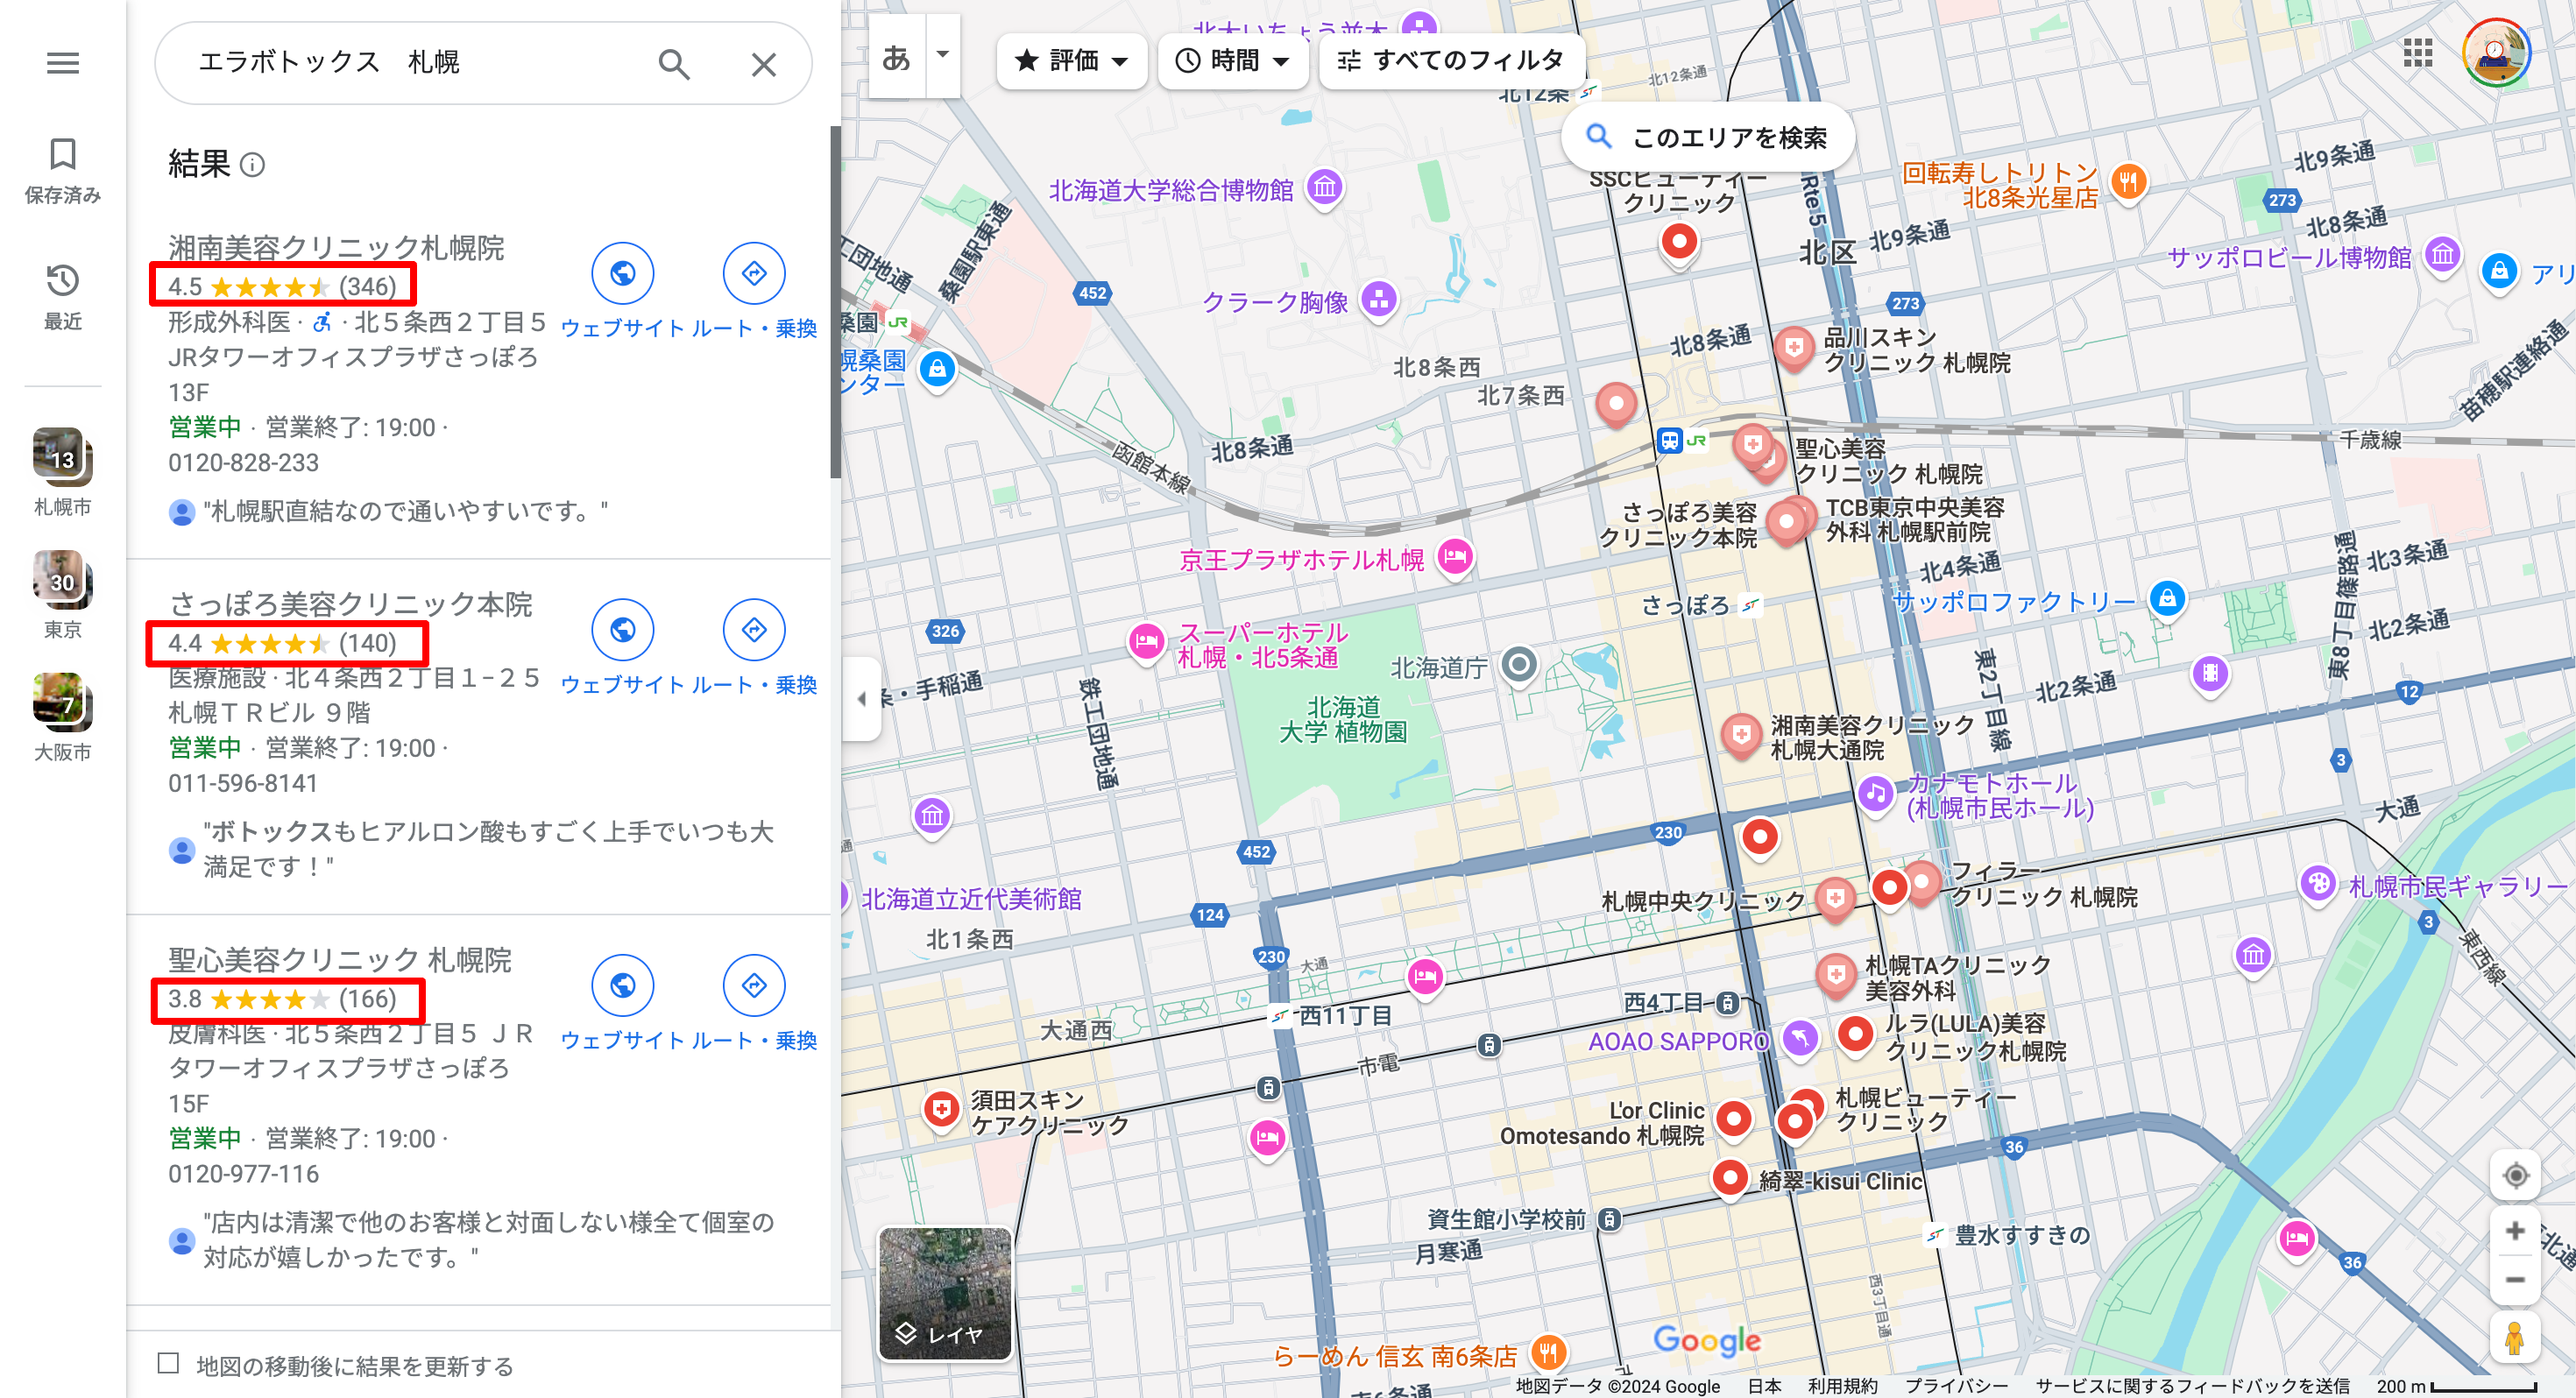Open recent 東京 thumbnail

coord(63,595)
